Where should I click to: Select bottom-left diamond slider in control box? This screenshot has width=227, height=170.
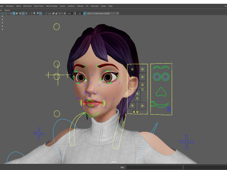[x=132, y=106]
